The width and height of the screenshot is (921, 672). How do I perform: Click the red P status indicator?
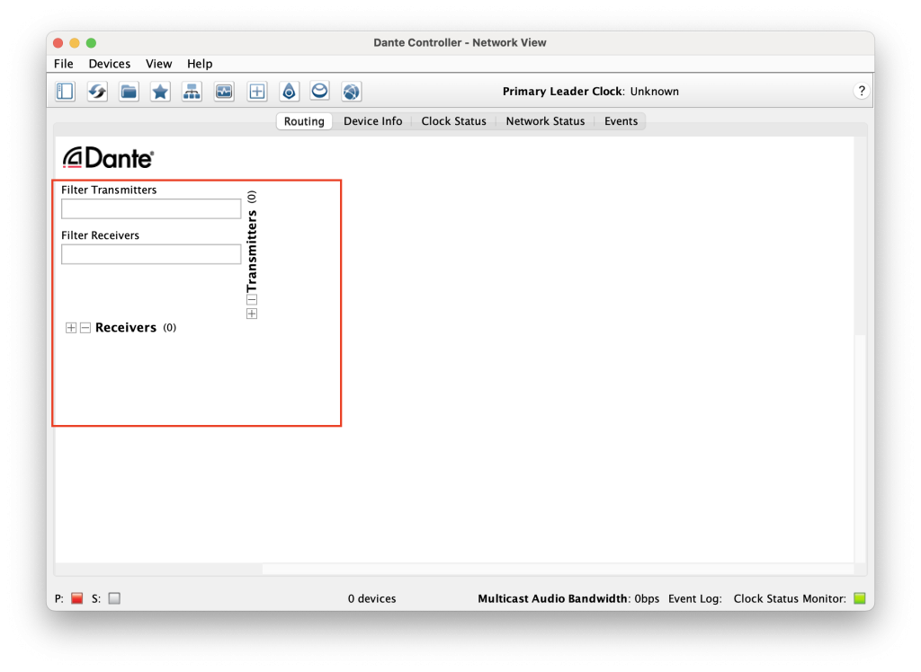(77, 598)
